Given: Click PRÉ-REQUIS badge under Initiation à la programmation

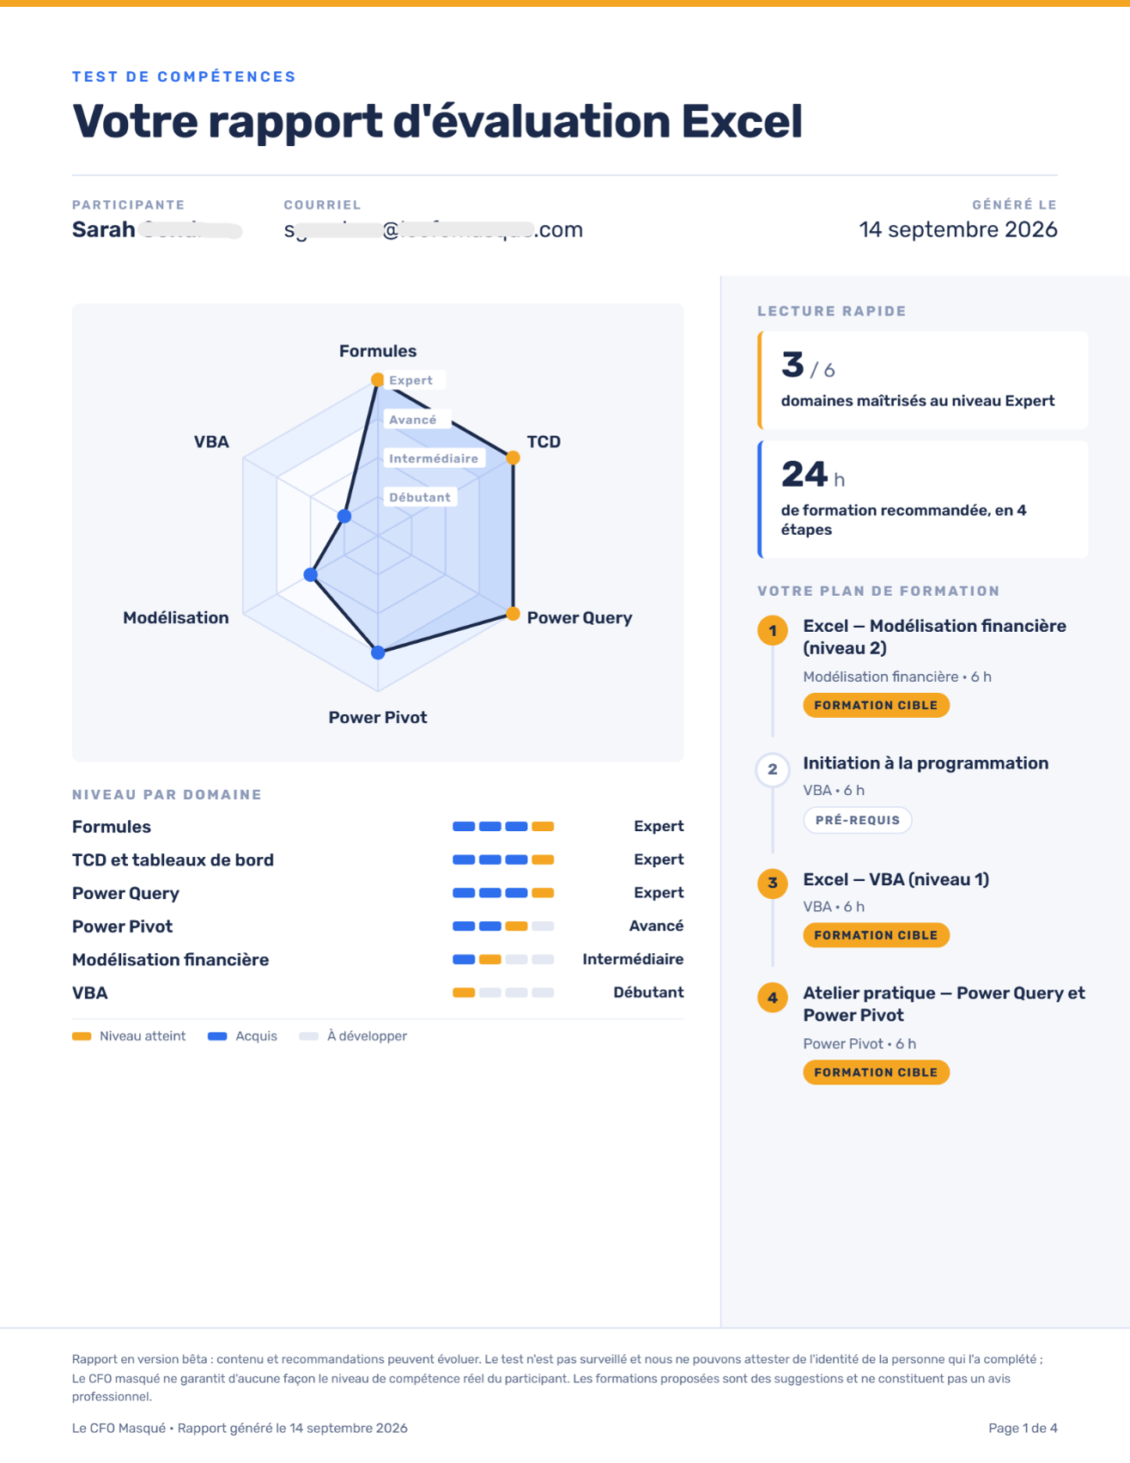Looking at the screenshot, I should point(857,820).
